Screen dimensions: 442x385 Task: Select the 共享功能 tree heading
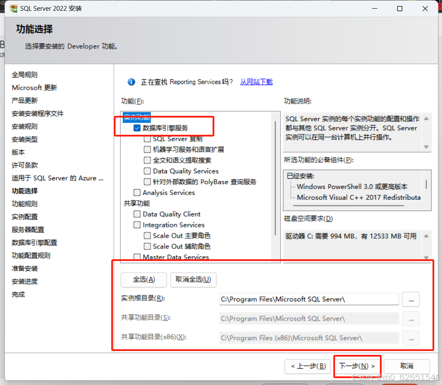pos(137,203)
